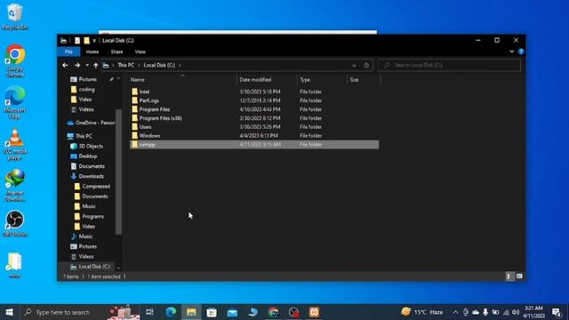Open the Home ribbon tab
569x320 pixels.
click(x=92, y=52)
